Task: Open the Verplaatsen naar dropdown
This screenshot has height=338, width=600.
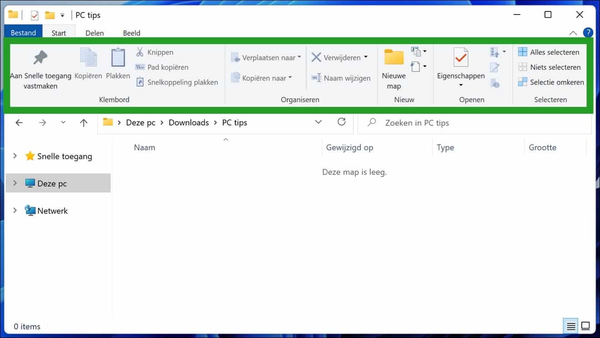Action: (299, 57)
